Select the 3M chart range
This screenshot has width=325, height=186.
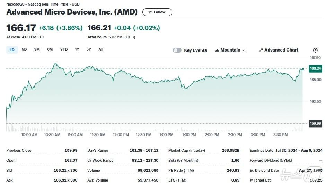pos(37,49)
